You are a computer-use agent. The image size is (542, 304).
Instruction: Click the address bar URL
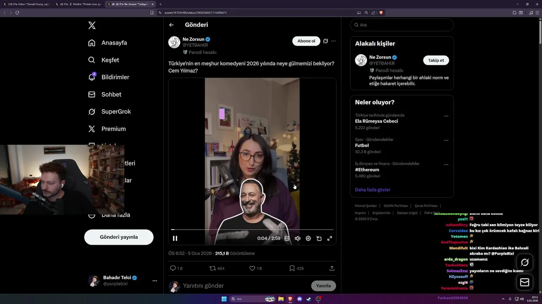pos(196,13)
